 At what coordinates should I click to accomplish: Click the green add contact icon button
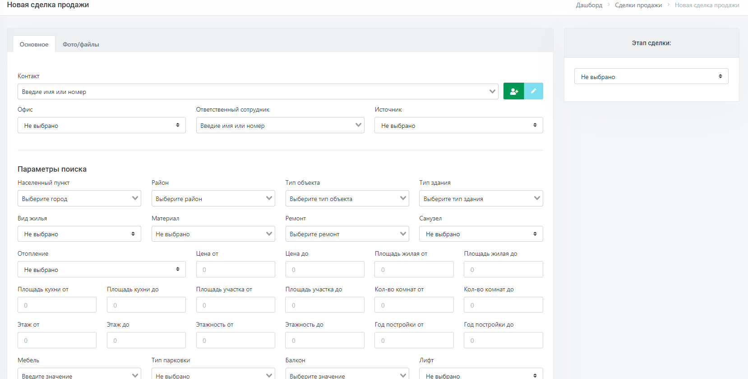513,91
